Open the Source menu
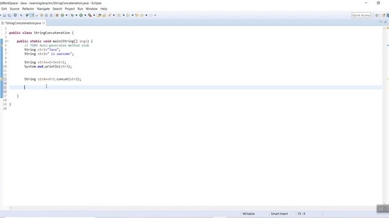 [x=15, y=9]
